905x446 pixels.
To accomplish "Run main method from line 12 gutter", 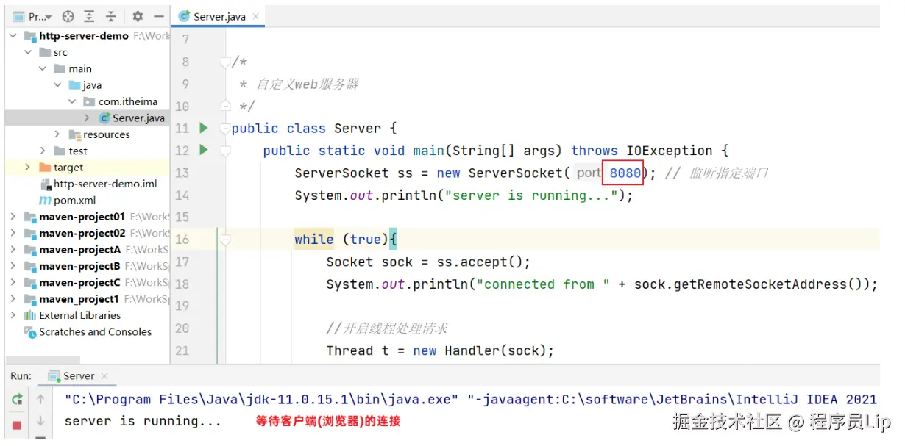I will point(204,150).
